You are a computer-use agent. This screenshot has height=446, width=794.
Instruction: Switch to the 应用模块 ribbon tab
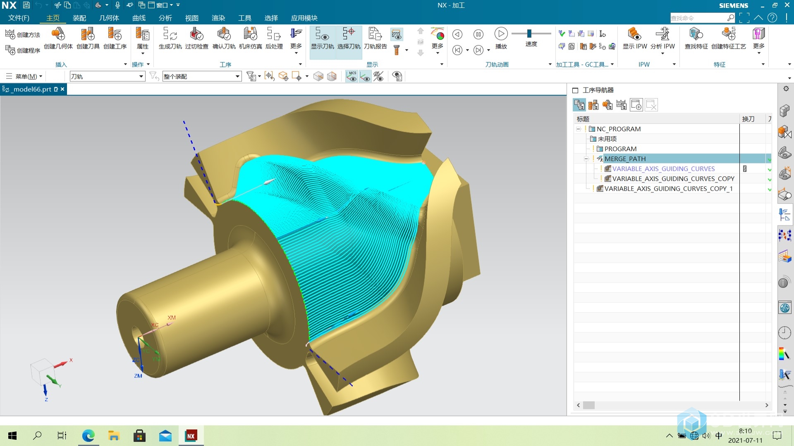[x=304, y=18]
